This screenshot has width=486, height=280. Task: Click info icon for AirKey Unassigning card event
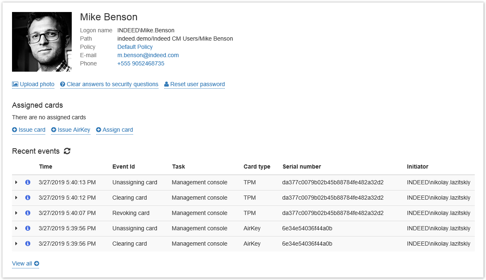(28, 228)
